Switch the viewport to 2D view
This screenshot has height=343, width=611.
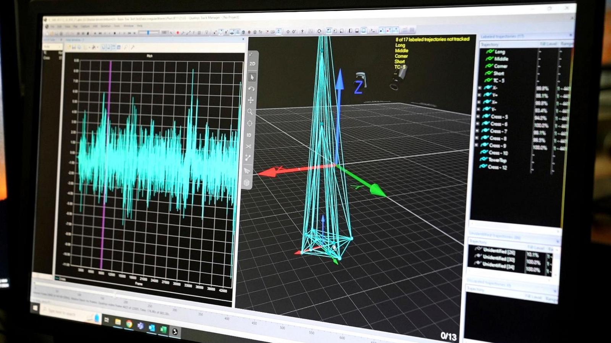[252, 64]
